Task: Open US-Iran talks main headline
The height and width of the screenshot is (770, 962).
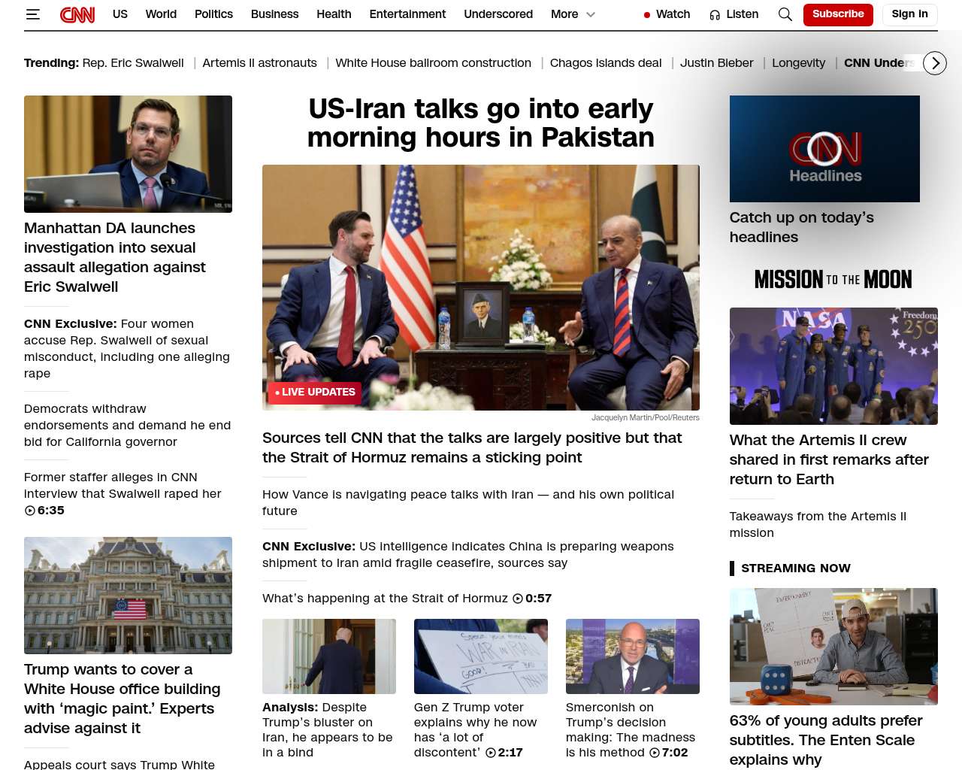Action: point(481,123)
